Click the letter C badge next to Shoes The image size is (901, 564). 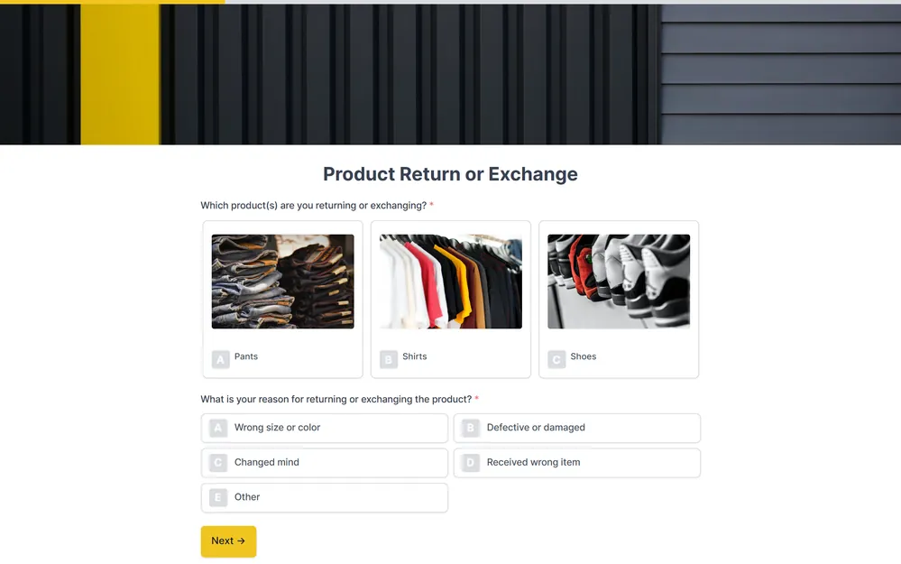click(x=556, y=357)
